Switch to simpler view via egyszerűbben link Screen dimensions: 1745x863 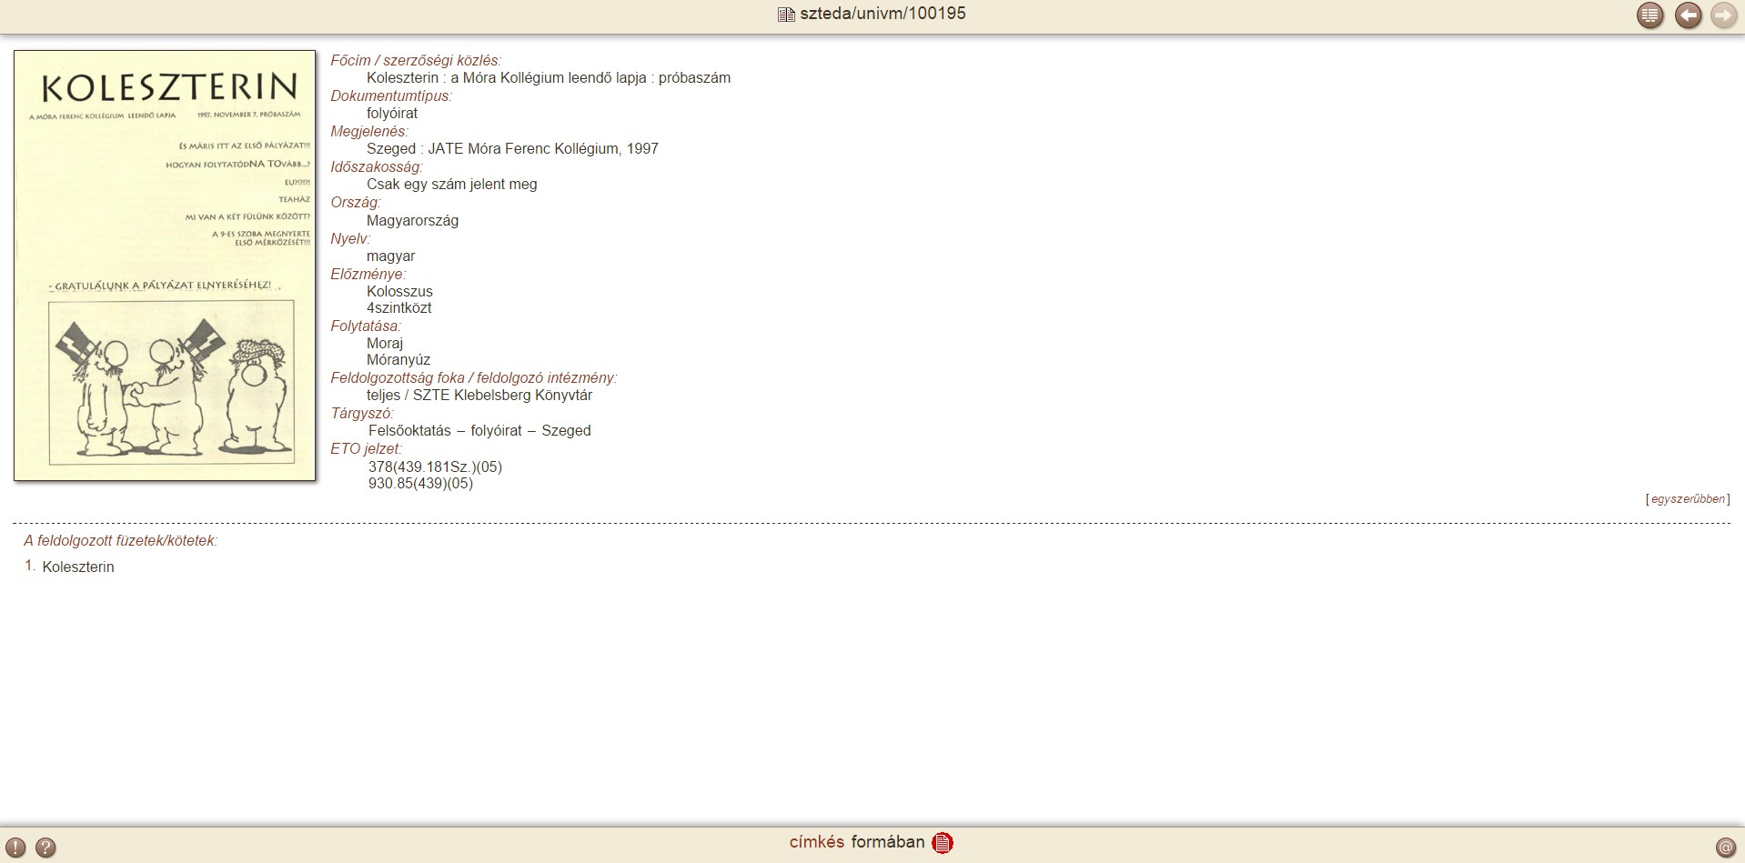[1688, 499]
